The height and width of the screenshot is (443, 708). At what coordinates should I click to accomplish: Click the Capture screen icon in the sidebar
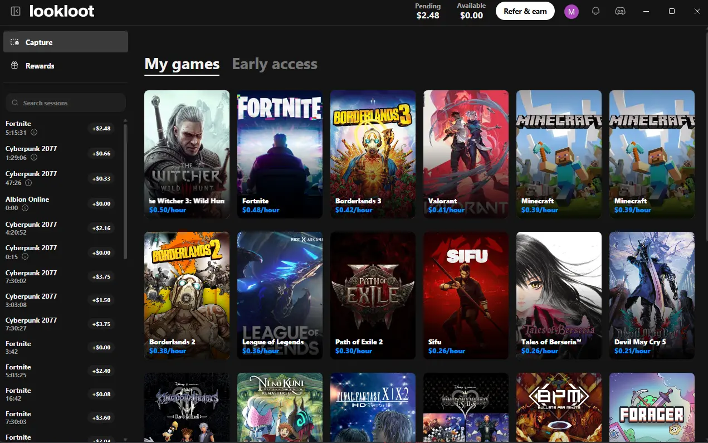tap(15, 42)
